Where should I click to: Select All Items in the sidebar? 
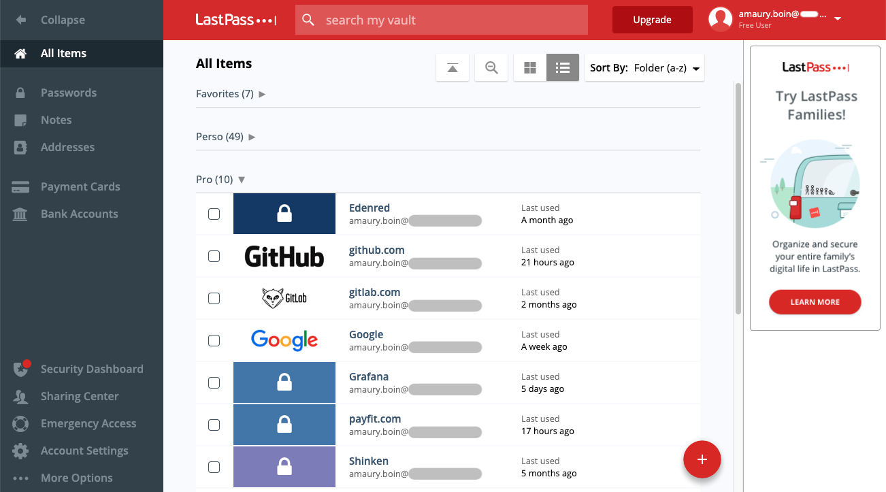(82, 53)
